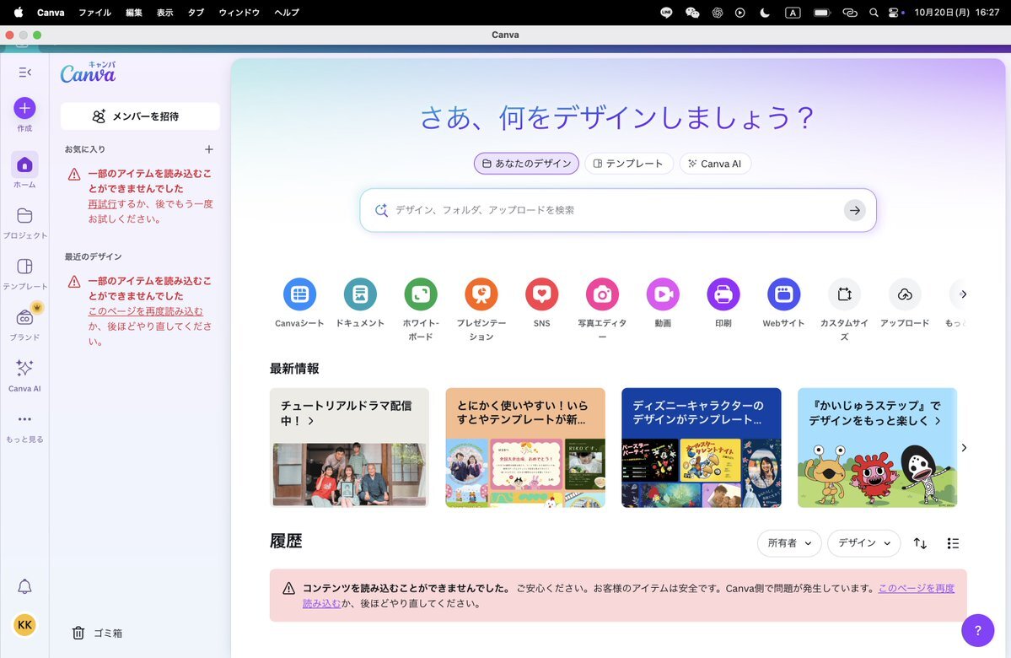
Task: Toggle the sort order arrows button
Action: point(920,543)
